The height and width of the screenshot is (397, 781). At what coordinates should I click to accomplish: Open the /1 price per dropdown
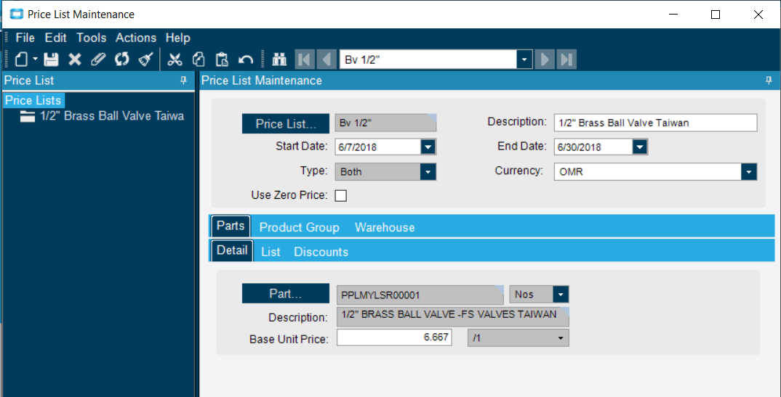pos(561,338)
